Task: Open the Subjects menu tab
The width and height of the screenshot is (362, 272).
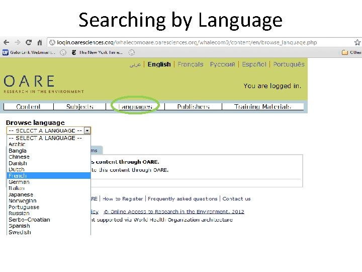Action: click(x=79, y=107)
